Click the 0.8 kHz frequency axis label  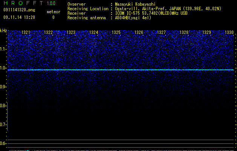[3, 106]
